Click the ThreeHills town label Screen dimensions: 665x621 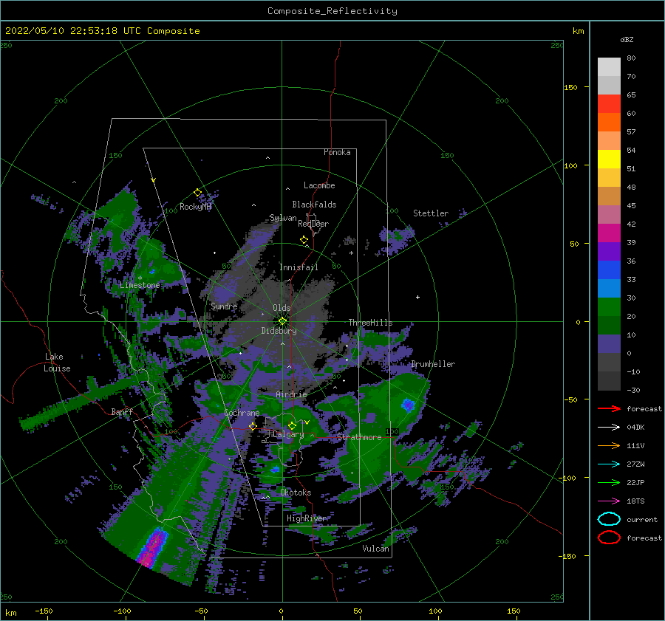370,323
